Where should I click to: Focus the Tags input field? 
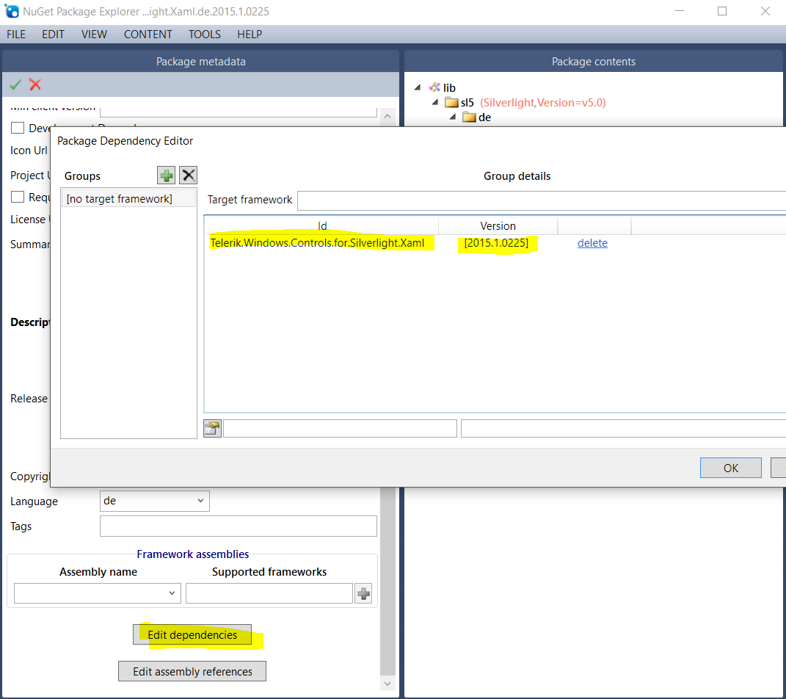coord(238,526)
